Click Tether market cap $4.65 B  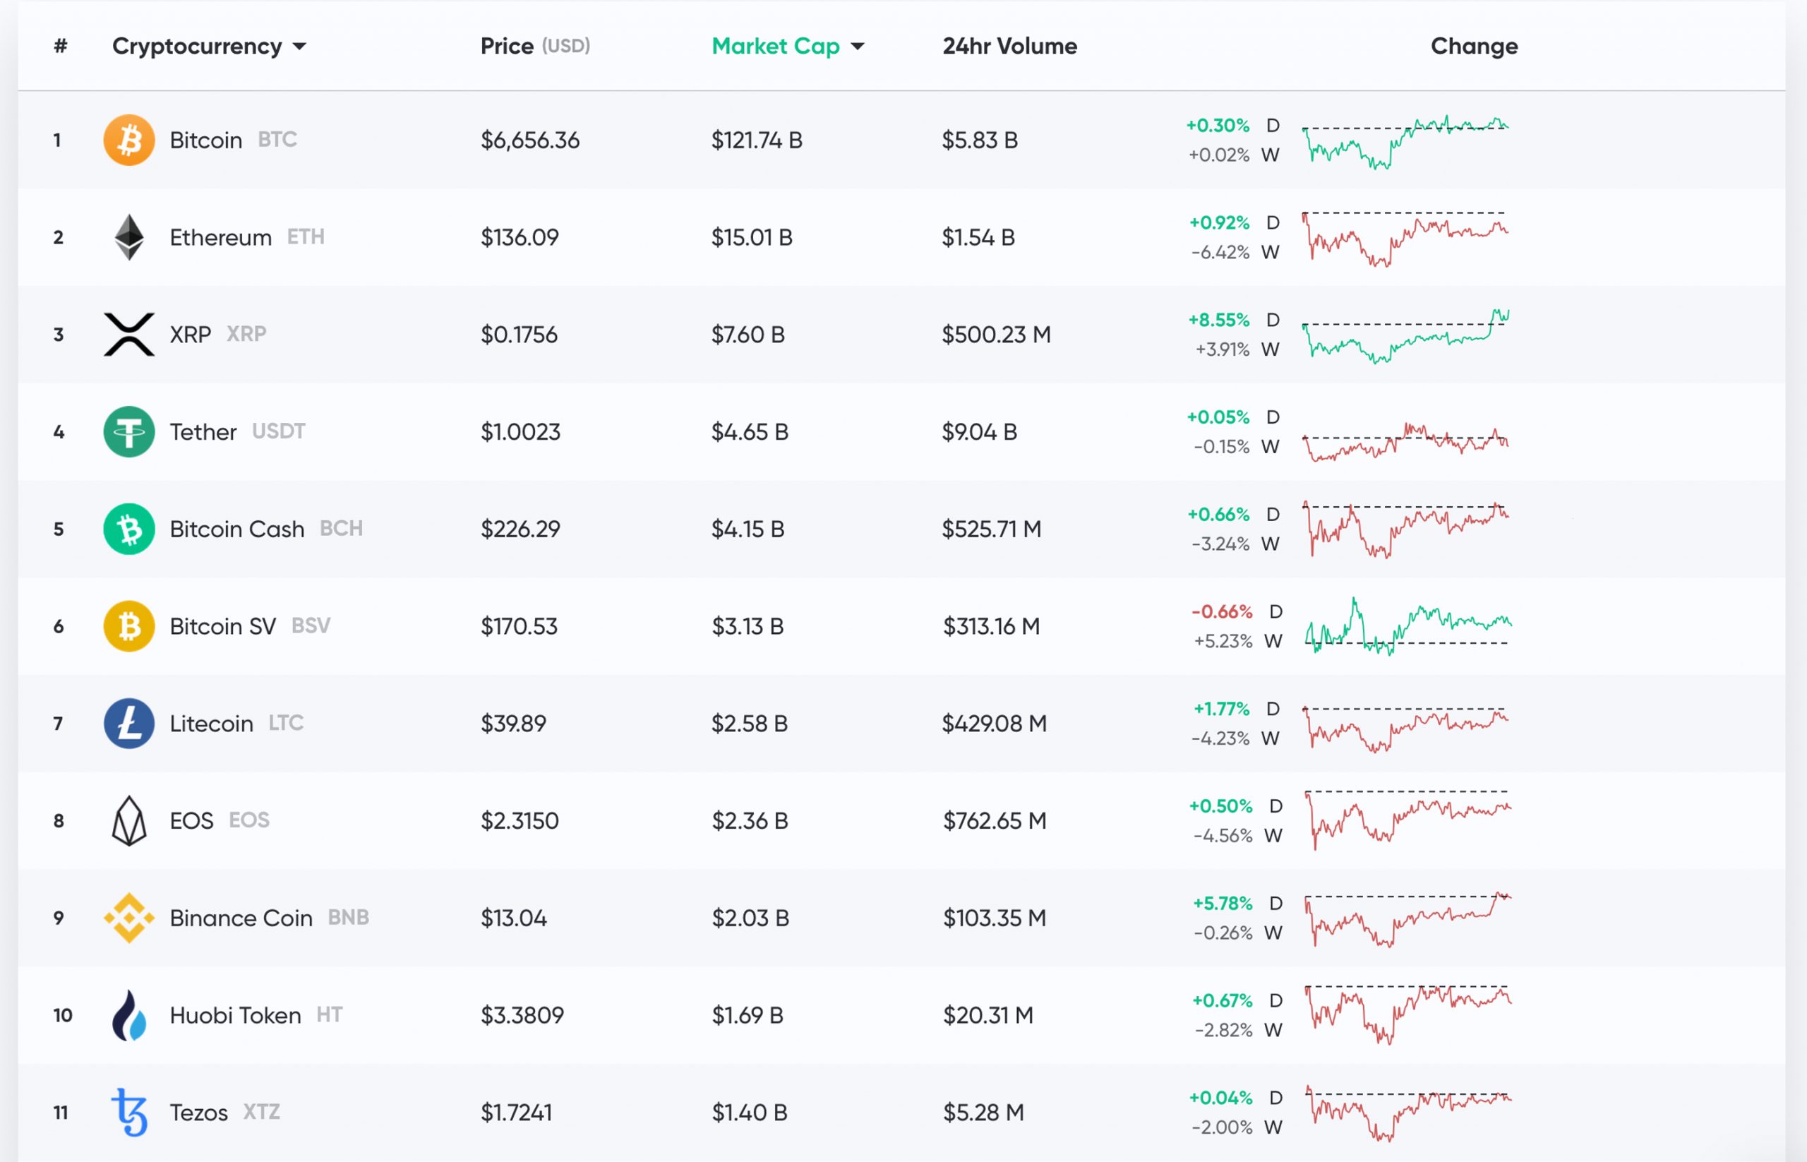[x=749, y=431]
